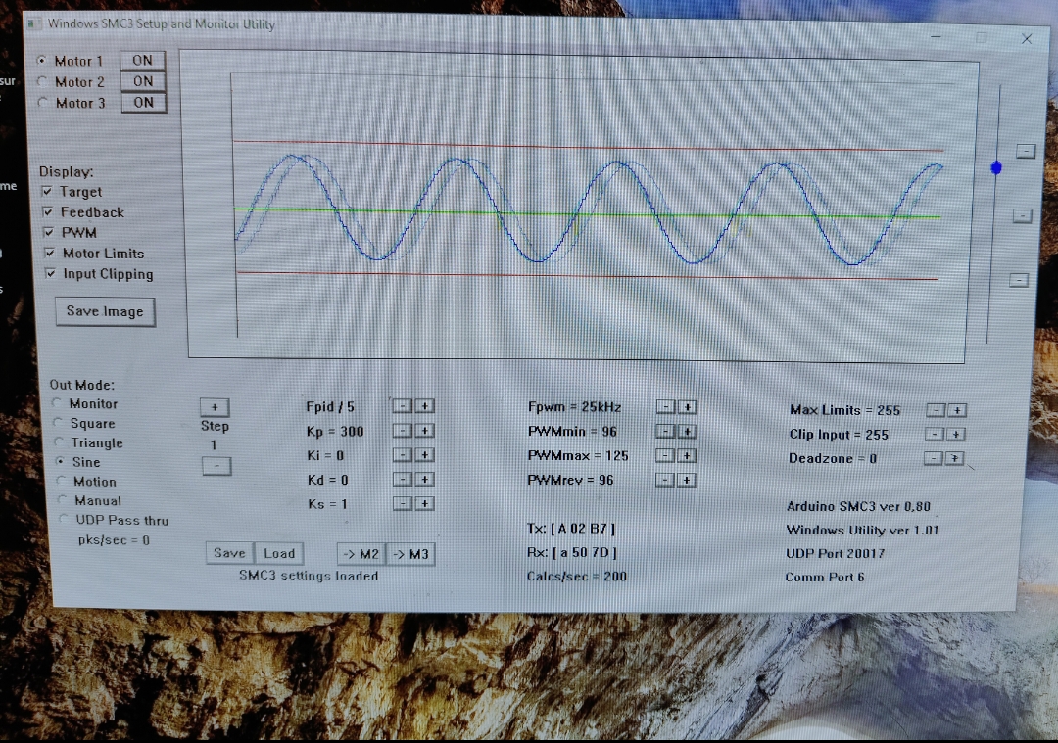Click 'SMC3 settings loaded' status text

coord(309,576)
